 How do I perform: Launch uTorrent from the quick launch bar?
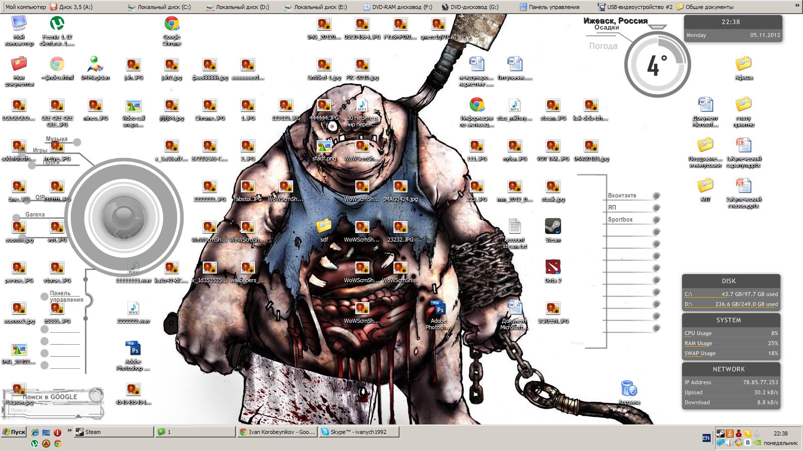35,443
